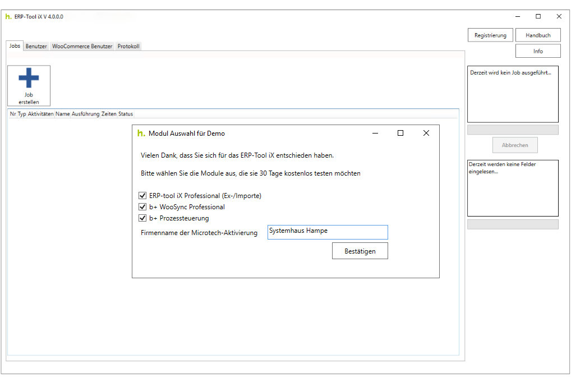
Task: Open the Protokoll tab
Action: point(128,46)
